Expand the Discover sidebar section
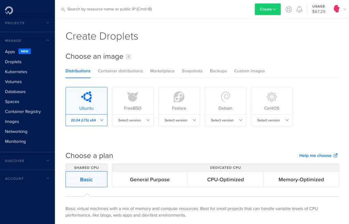Screen dimensions: 349x224 (x=27, y=161)
